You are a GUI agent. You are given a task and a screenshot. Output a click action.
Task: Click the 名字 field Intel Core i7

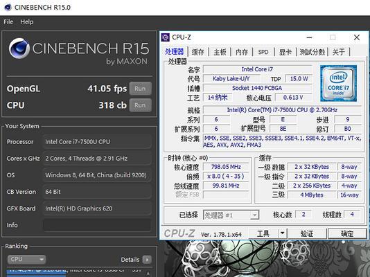pyautogui.click(x=258, y=69)
